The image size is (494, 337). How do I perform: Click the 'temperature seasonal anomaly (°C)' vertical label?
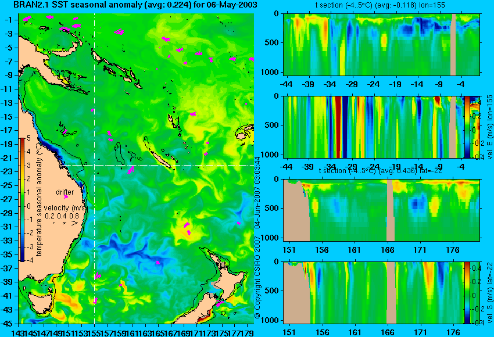tap(39, 199)
